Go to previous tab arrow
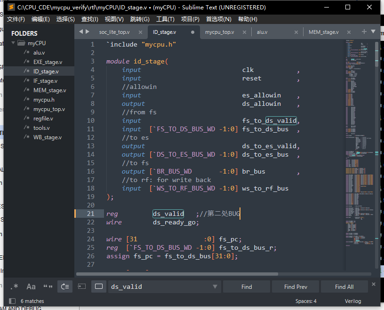Screen dimensions: 384x310 point(81,32)
